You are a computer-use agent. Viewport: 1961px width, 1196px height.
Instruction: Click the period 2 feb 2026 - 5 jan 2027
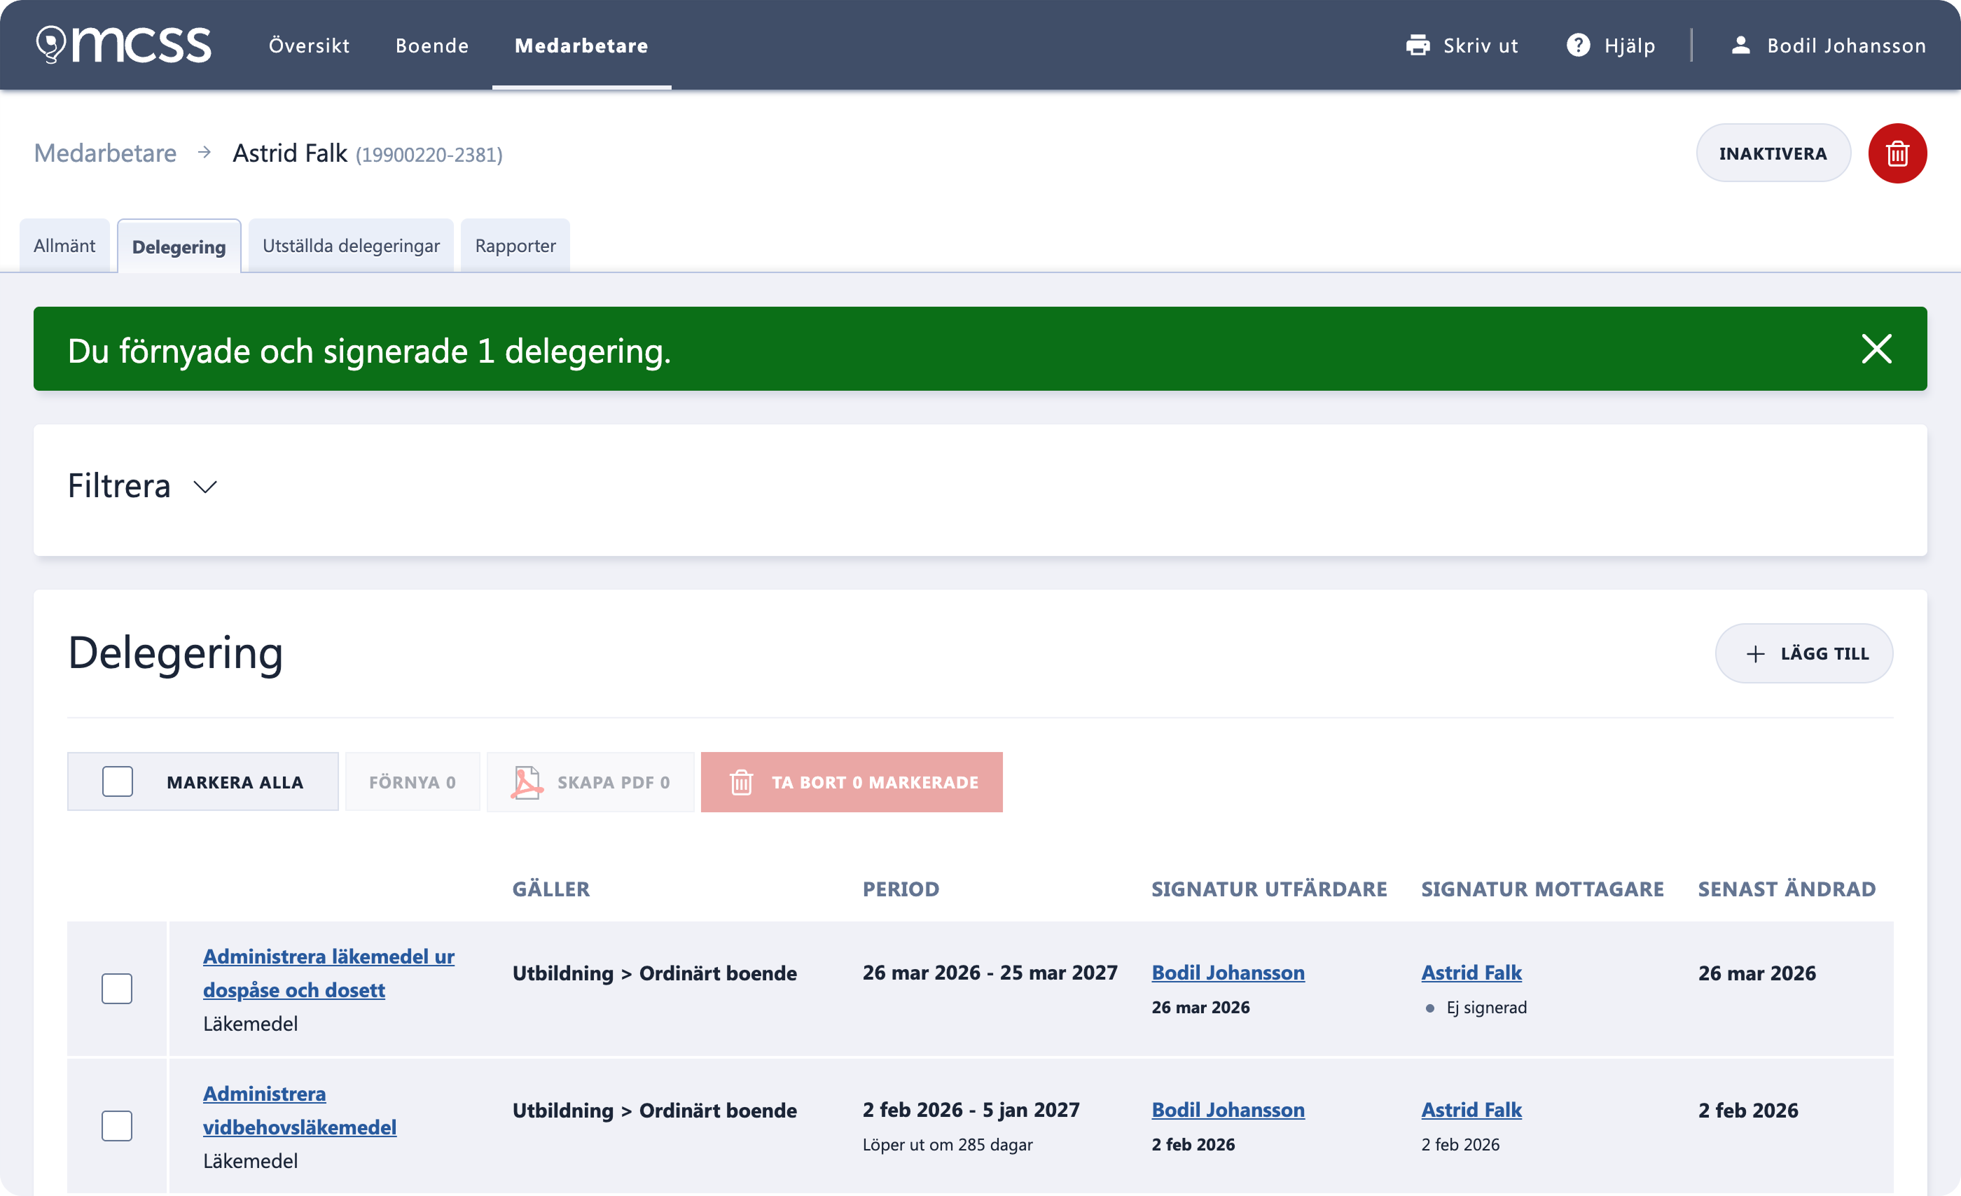pyautogui.click(x=971, y=1109)
